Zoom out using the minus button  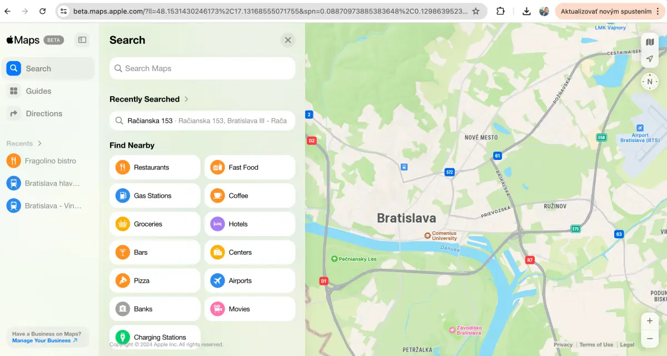[649, 338]
